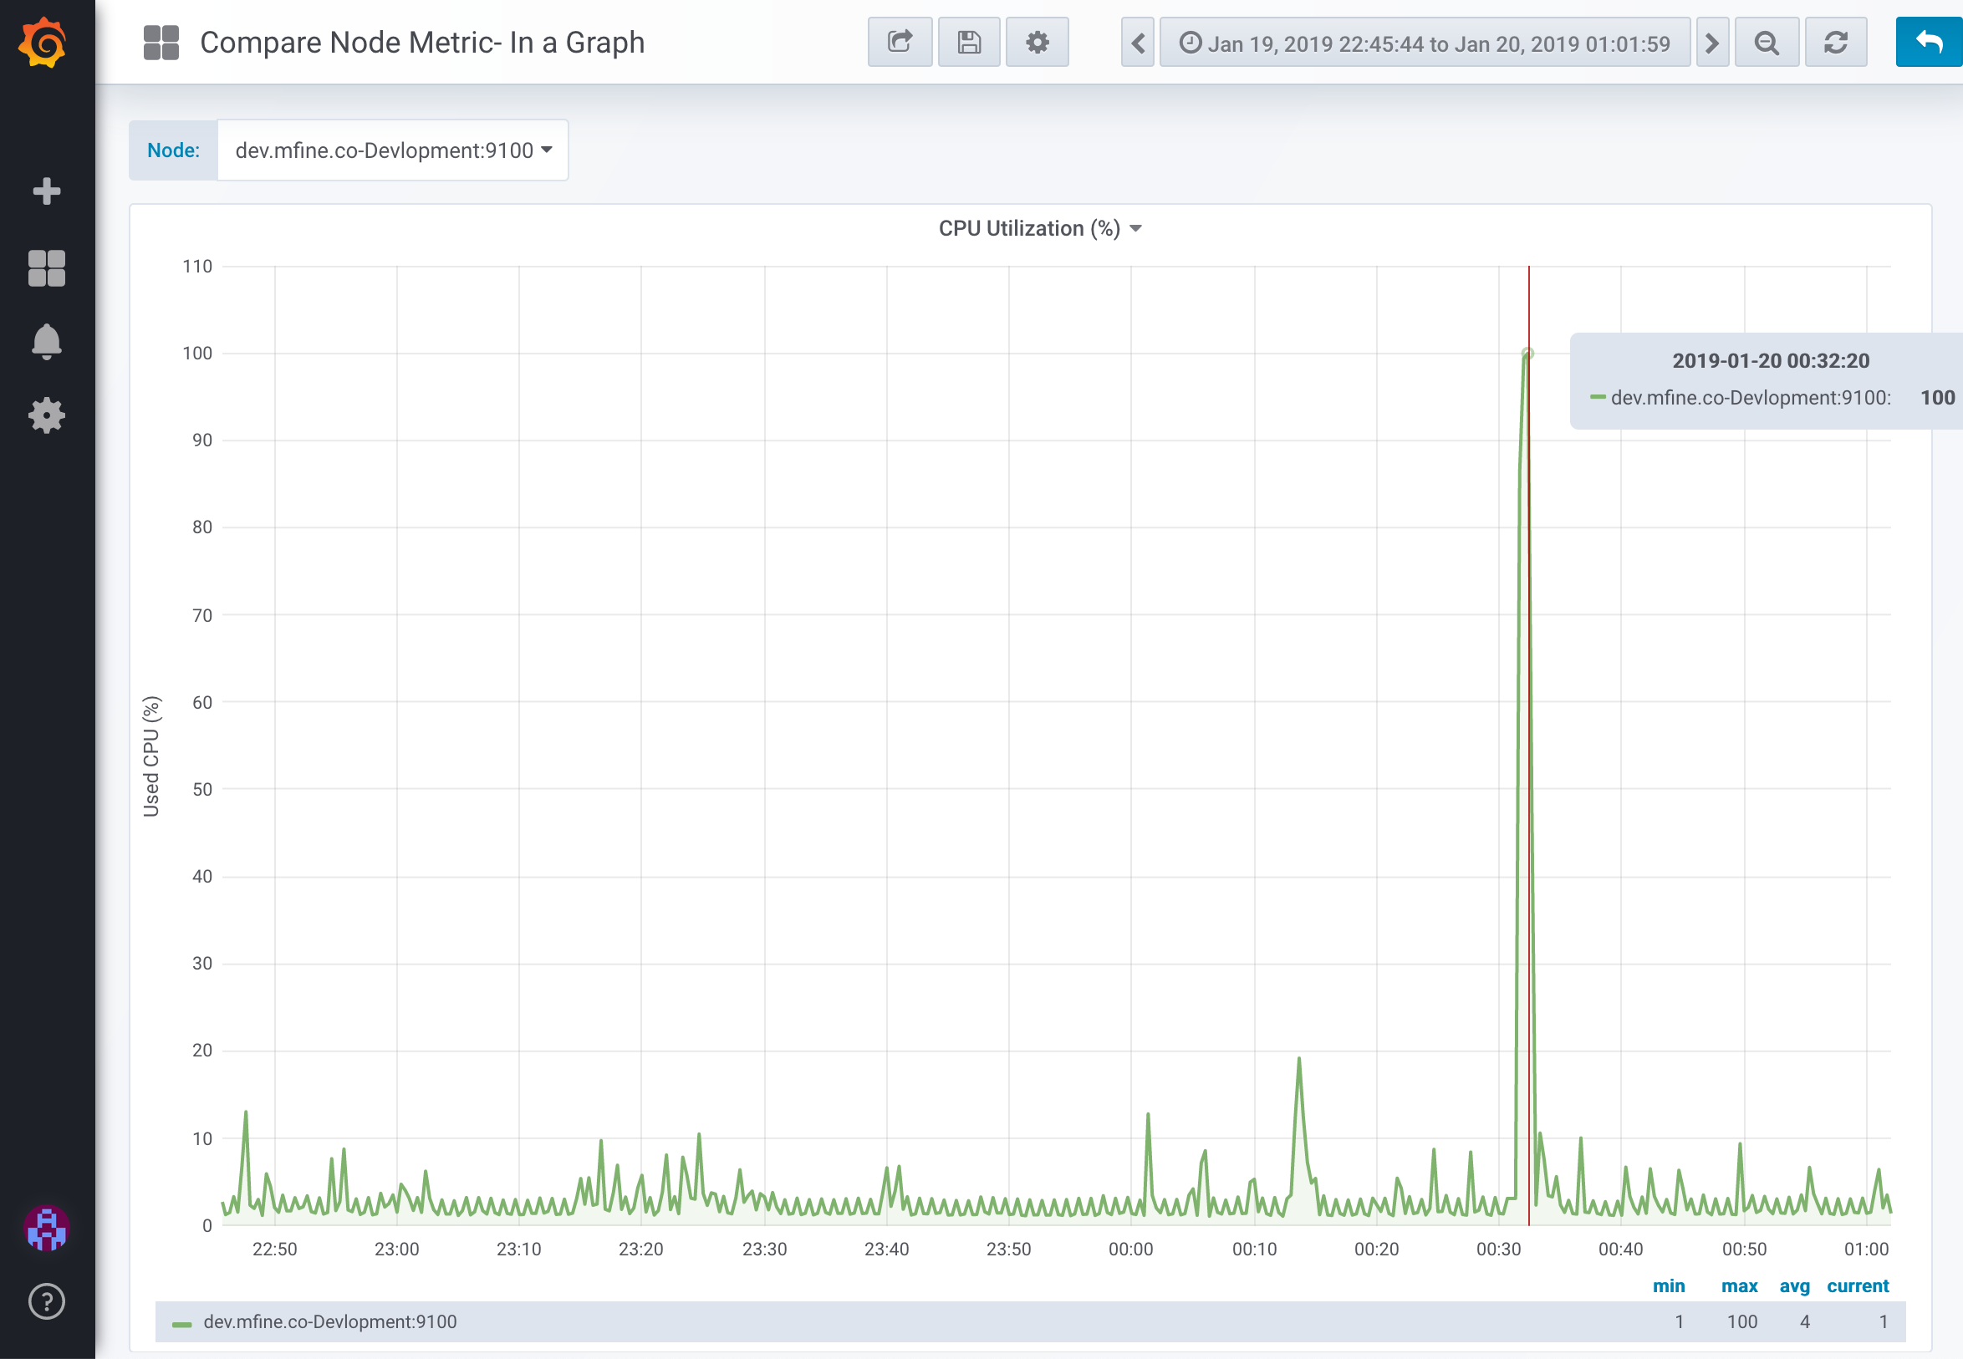
Task: Shift time range backward
Action: pos(1138,43)
